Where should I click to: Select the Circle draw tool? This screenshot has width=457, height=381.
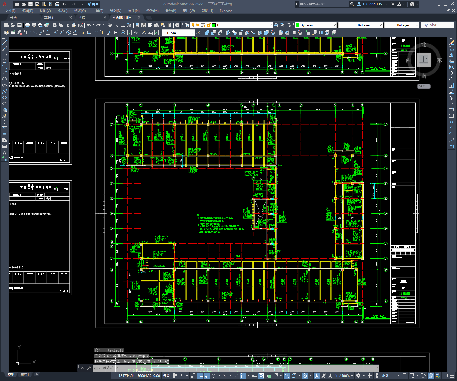coord(4,79)
